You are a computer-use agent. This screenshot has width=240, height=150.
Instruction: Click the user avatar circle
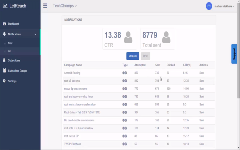coord(209,6)
